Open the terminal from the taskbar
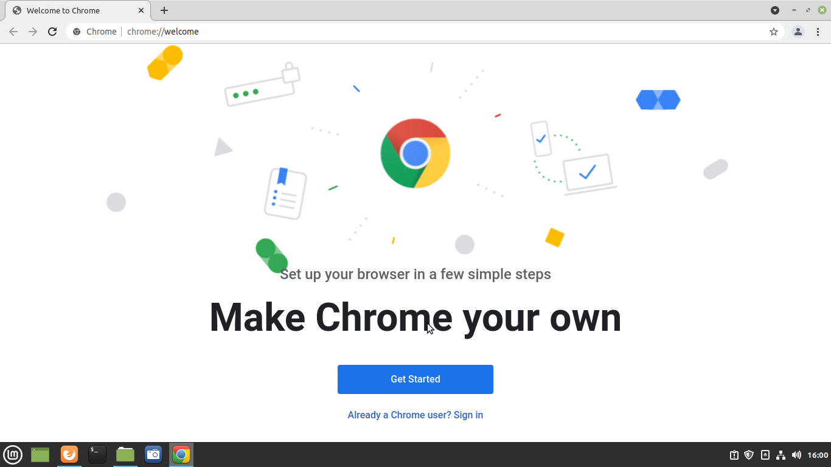Screen dimensions: 831x467 pyautogui.click(x=97, y=454)
